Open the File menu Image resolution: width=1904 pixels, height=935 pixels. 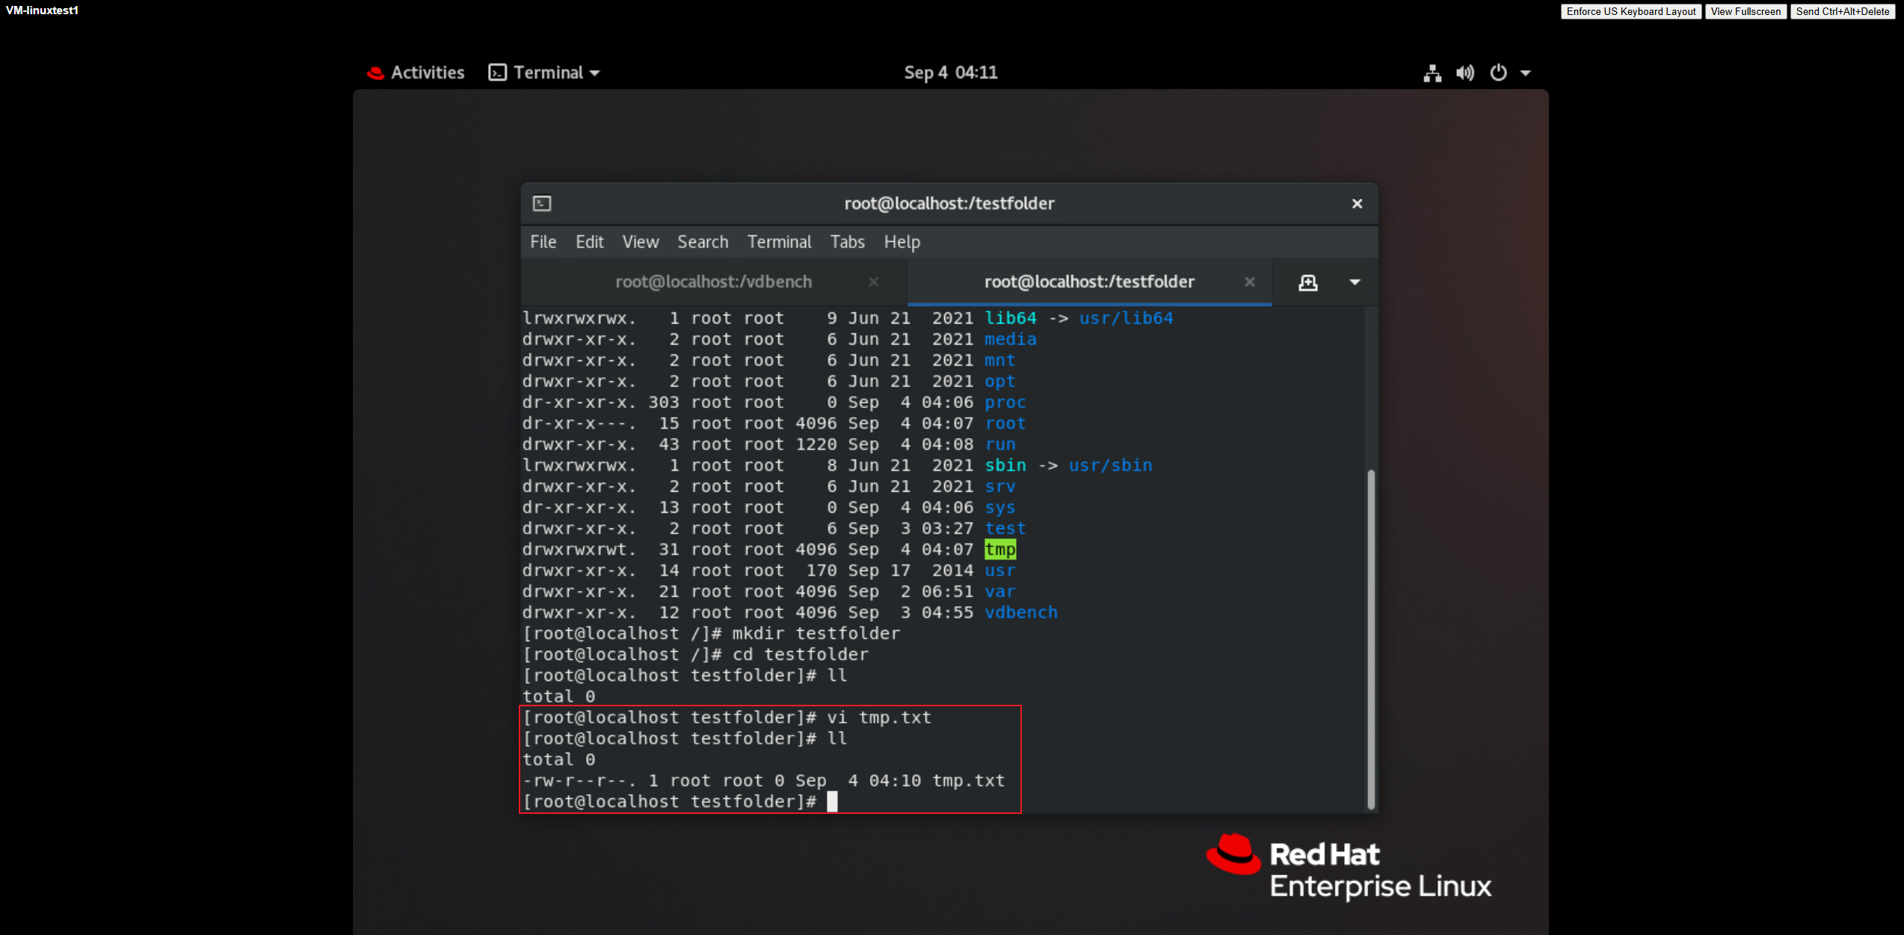[x=543, y=242]
